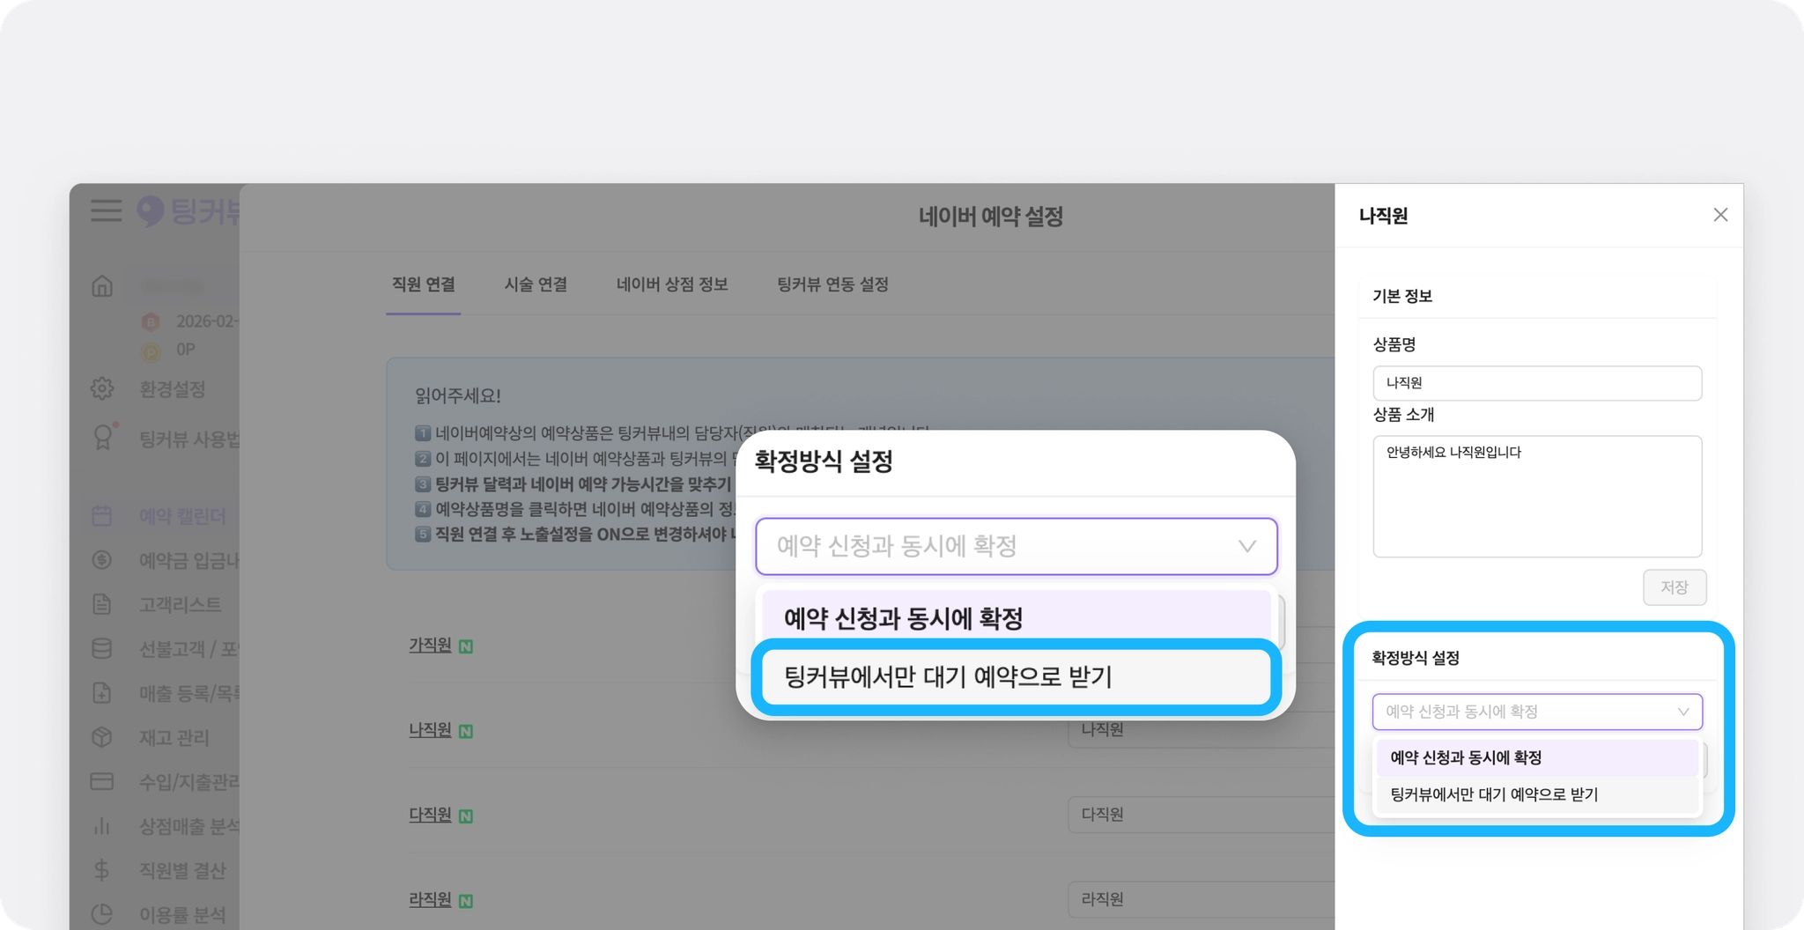This screenshot has height=930, width=1804.
Task: Switch to the 직원 연결 tab
Action: (424, 284)
